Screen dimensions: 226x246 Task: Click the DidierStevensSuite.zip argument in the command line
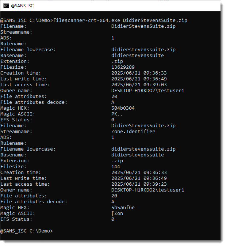point(155,20)
